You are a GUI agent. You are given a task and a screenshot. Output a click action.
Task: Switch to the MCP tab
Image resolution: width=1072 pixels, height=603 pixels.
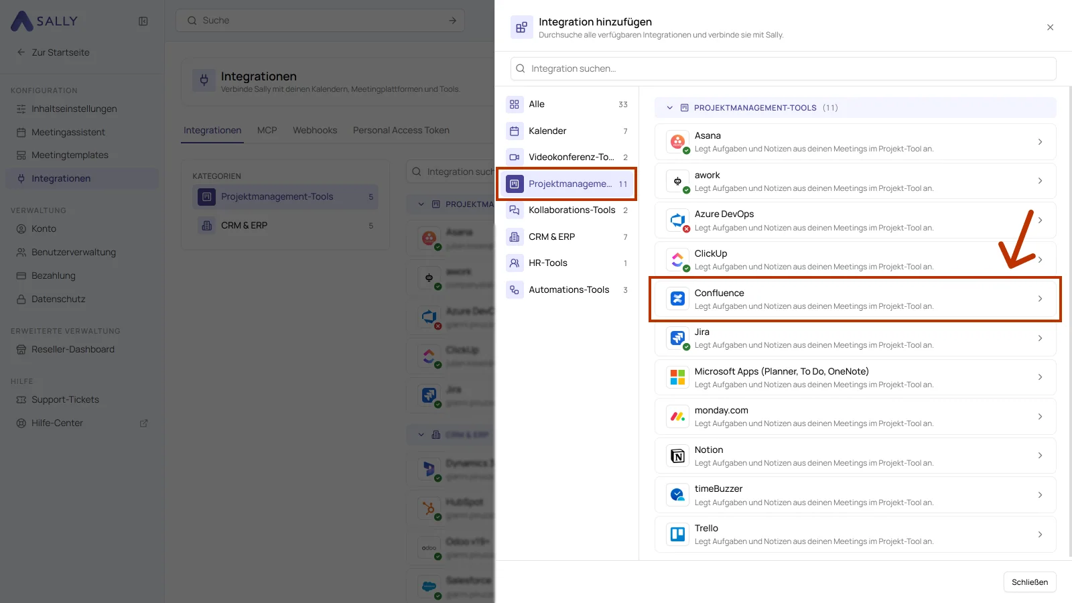[x=267, y=130]
